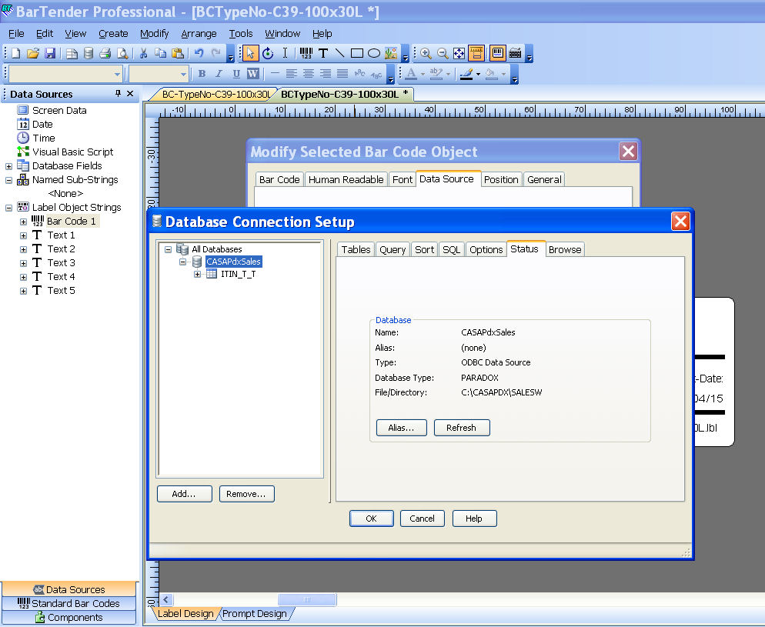Select the Text creation tool
Screen dimensions: 765x627
click(x=323, y=53)
